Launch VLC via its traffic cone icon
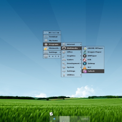Image resolution: width=122 pixels, height=122 pixels. (x=84, y=67)
